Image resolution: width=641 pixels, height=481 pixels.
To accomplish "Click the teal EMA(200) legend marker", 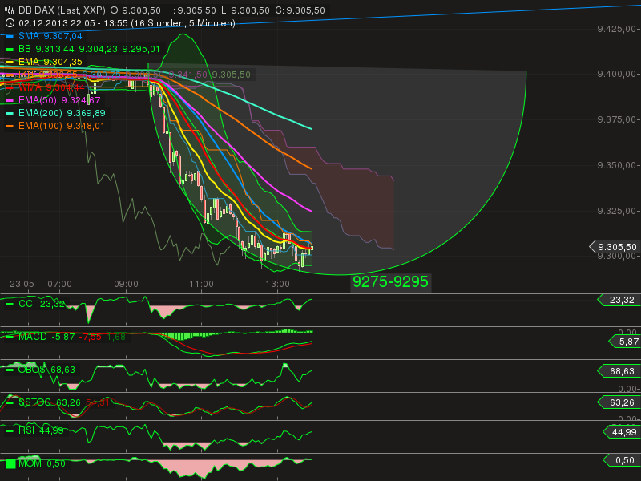I will [10, 112].
